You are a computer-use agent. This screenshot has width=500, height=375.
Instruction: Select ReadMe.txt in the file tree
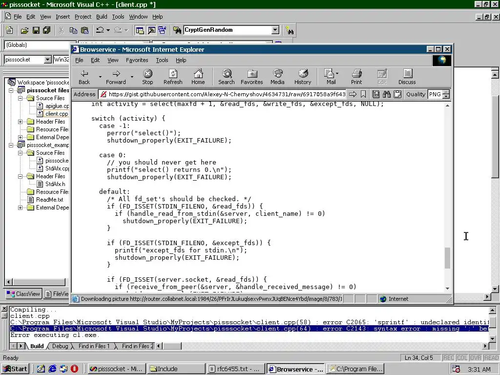click(x=49, y=200)
